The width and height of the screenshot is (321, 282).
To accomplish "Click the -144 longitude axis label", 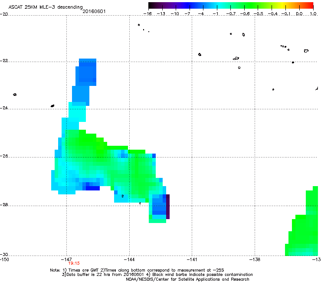I will coord(129,259).
